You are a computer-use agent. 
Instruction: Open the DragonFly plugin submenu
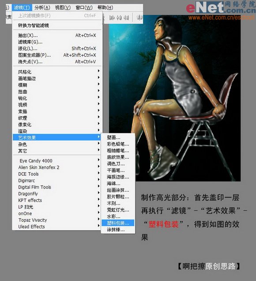pos(57,194)
